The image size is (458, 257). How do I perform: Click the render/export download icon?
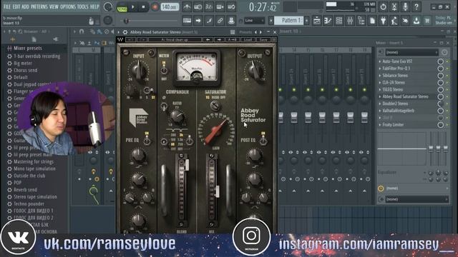pos(416,21)
